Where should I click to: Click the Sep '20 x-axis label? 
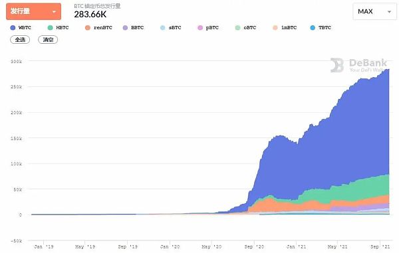(x=254, y=246)
